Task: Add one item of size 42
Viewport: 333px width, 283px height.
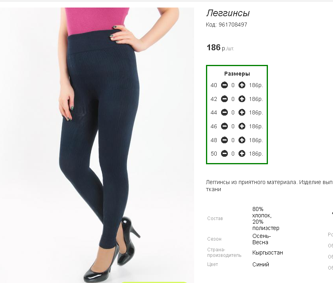Action: coord(242,99)
